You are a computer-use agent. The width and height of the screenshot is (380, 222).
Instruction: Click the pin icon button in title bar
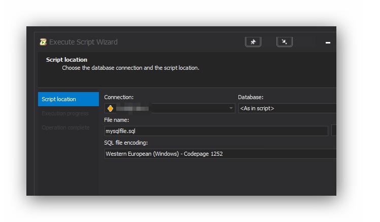click(253, 42)
